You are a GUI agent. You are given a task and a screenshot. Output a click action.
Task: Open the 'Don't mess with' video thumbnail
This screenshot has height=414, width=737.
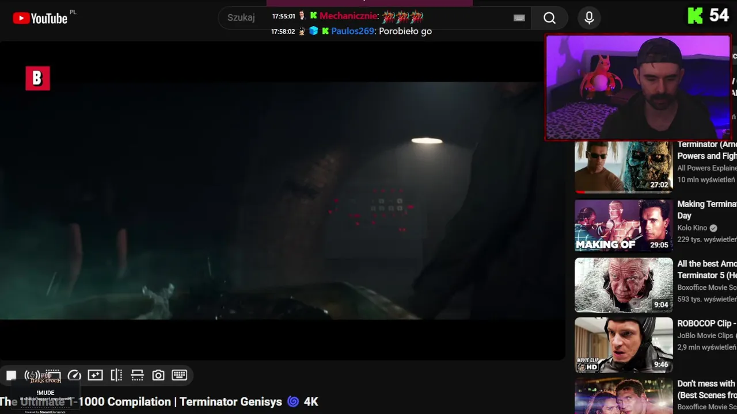pyautogui.click(x=624, y=396)
